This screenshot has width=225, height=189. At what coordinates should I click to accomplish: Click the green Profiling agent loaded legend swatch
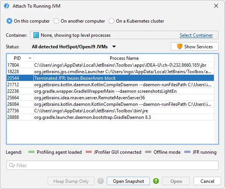(x=31, y=152)
